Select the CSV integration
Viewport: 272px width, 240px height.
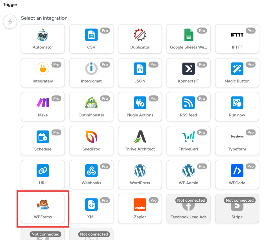91,39
